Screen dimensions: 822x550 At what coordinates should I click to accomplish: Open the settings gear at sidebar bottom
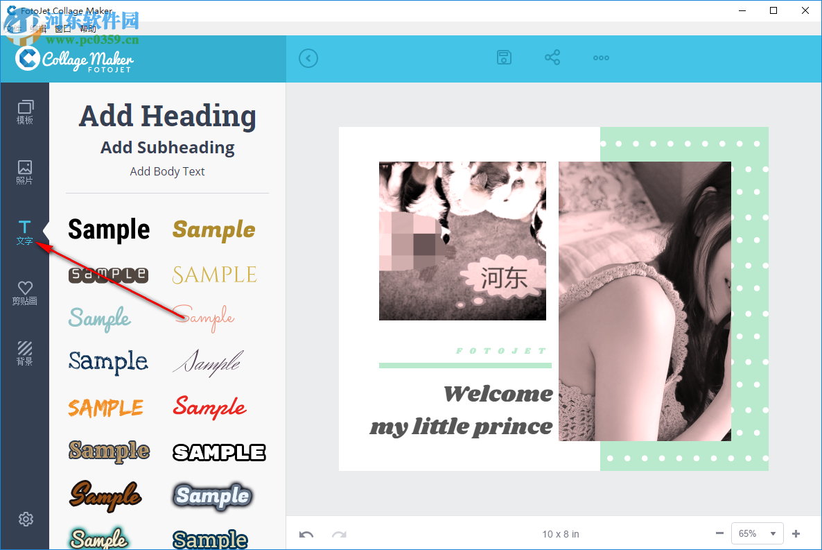[25, 519]
